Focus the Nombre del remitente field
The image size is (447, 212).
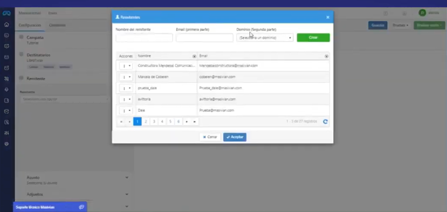[x=144, y=38]
